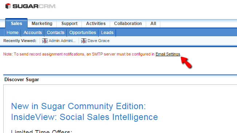
Task: Click the SUGARCRM wordmark text
Action: (34, 6)
